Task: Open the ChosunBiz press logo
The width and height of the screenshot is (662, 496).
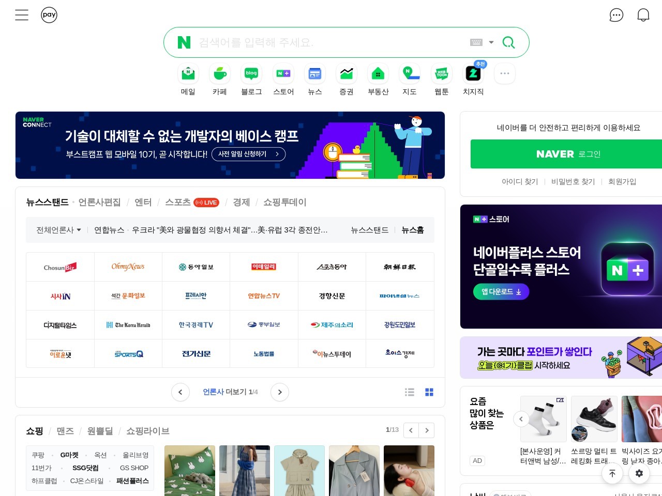Action: pyautogui.click(x=60, y=267)
